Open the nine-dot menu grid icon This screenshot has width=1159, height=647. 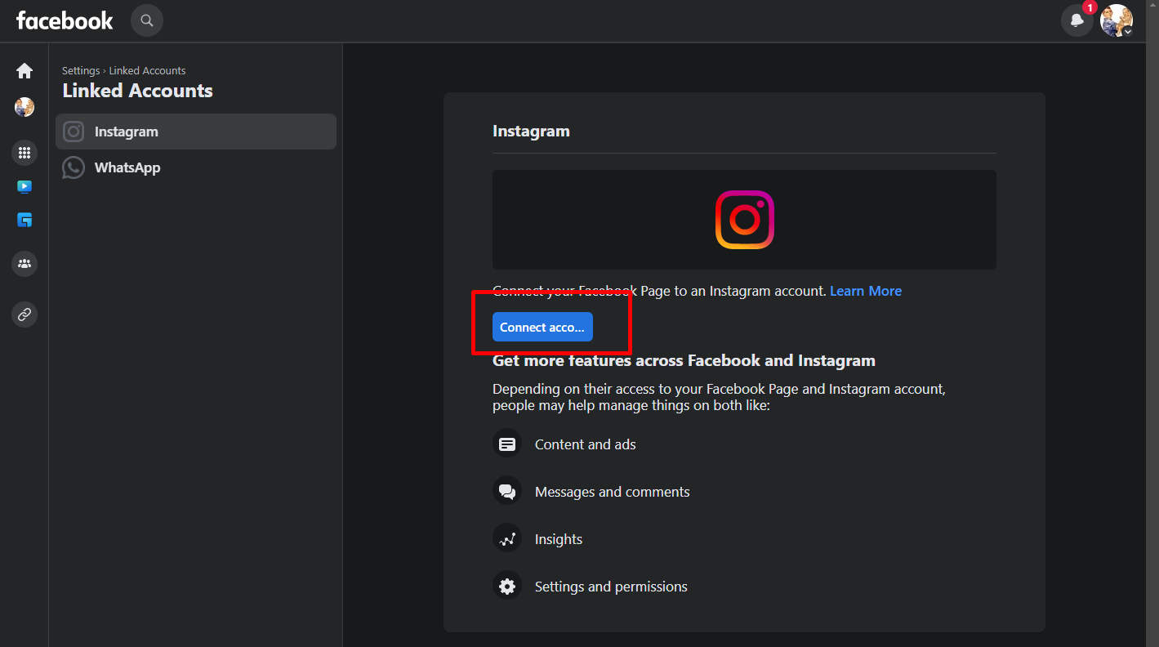(25, 153)
